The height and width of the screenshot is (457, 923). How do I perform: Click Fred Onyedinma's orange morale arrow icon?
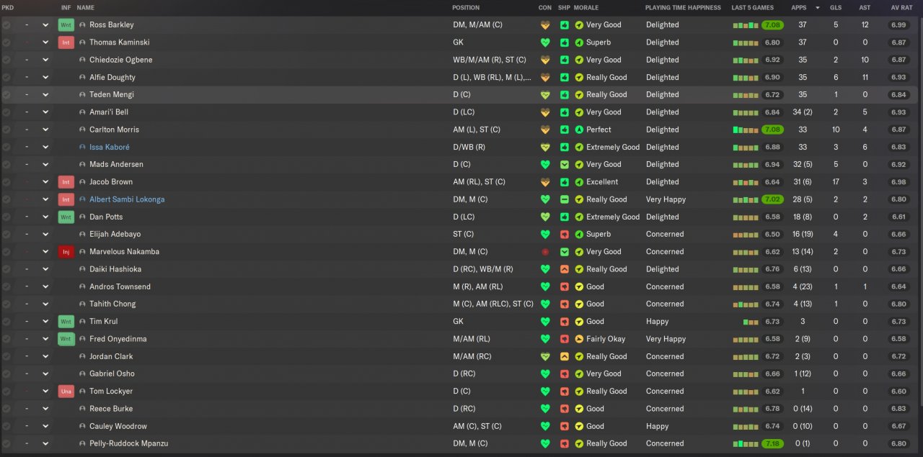click(579, 339)
